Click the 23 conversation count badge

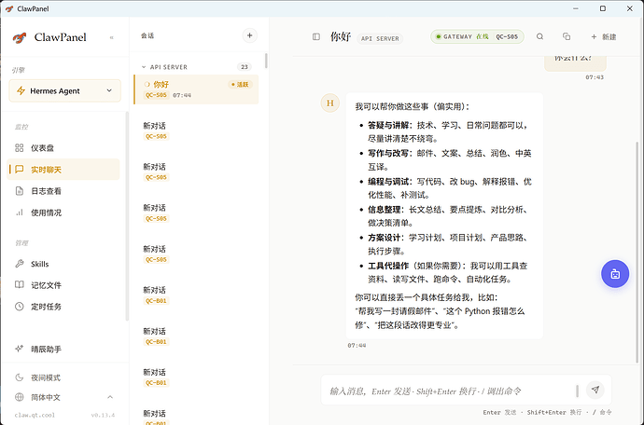pyautogui.click(x=244, y=67)
